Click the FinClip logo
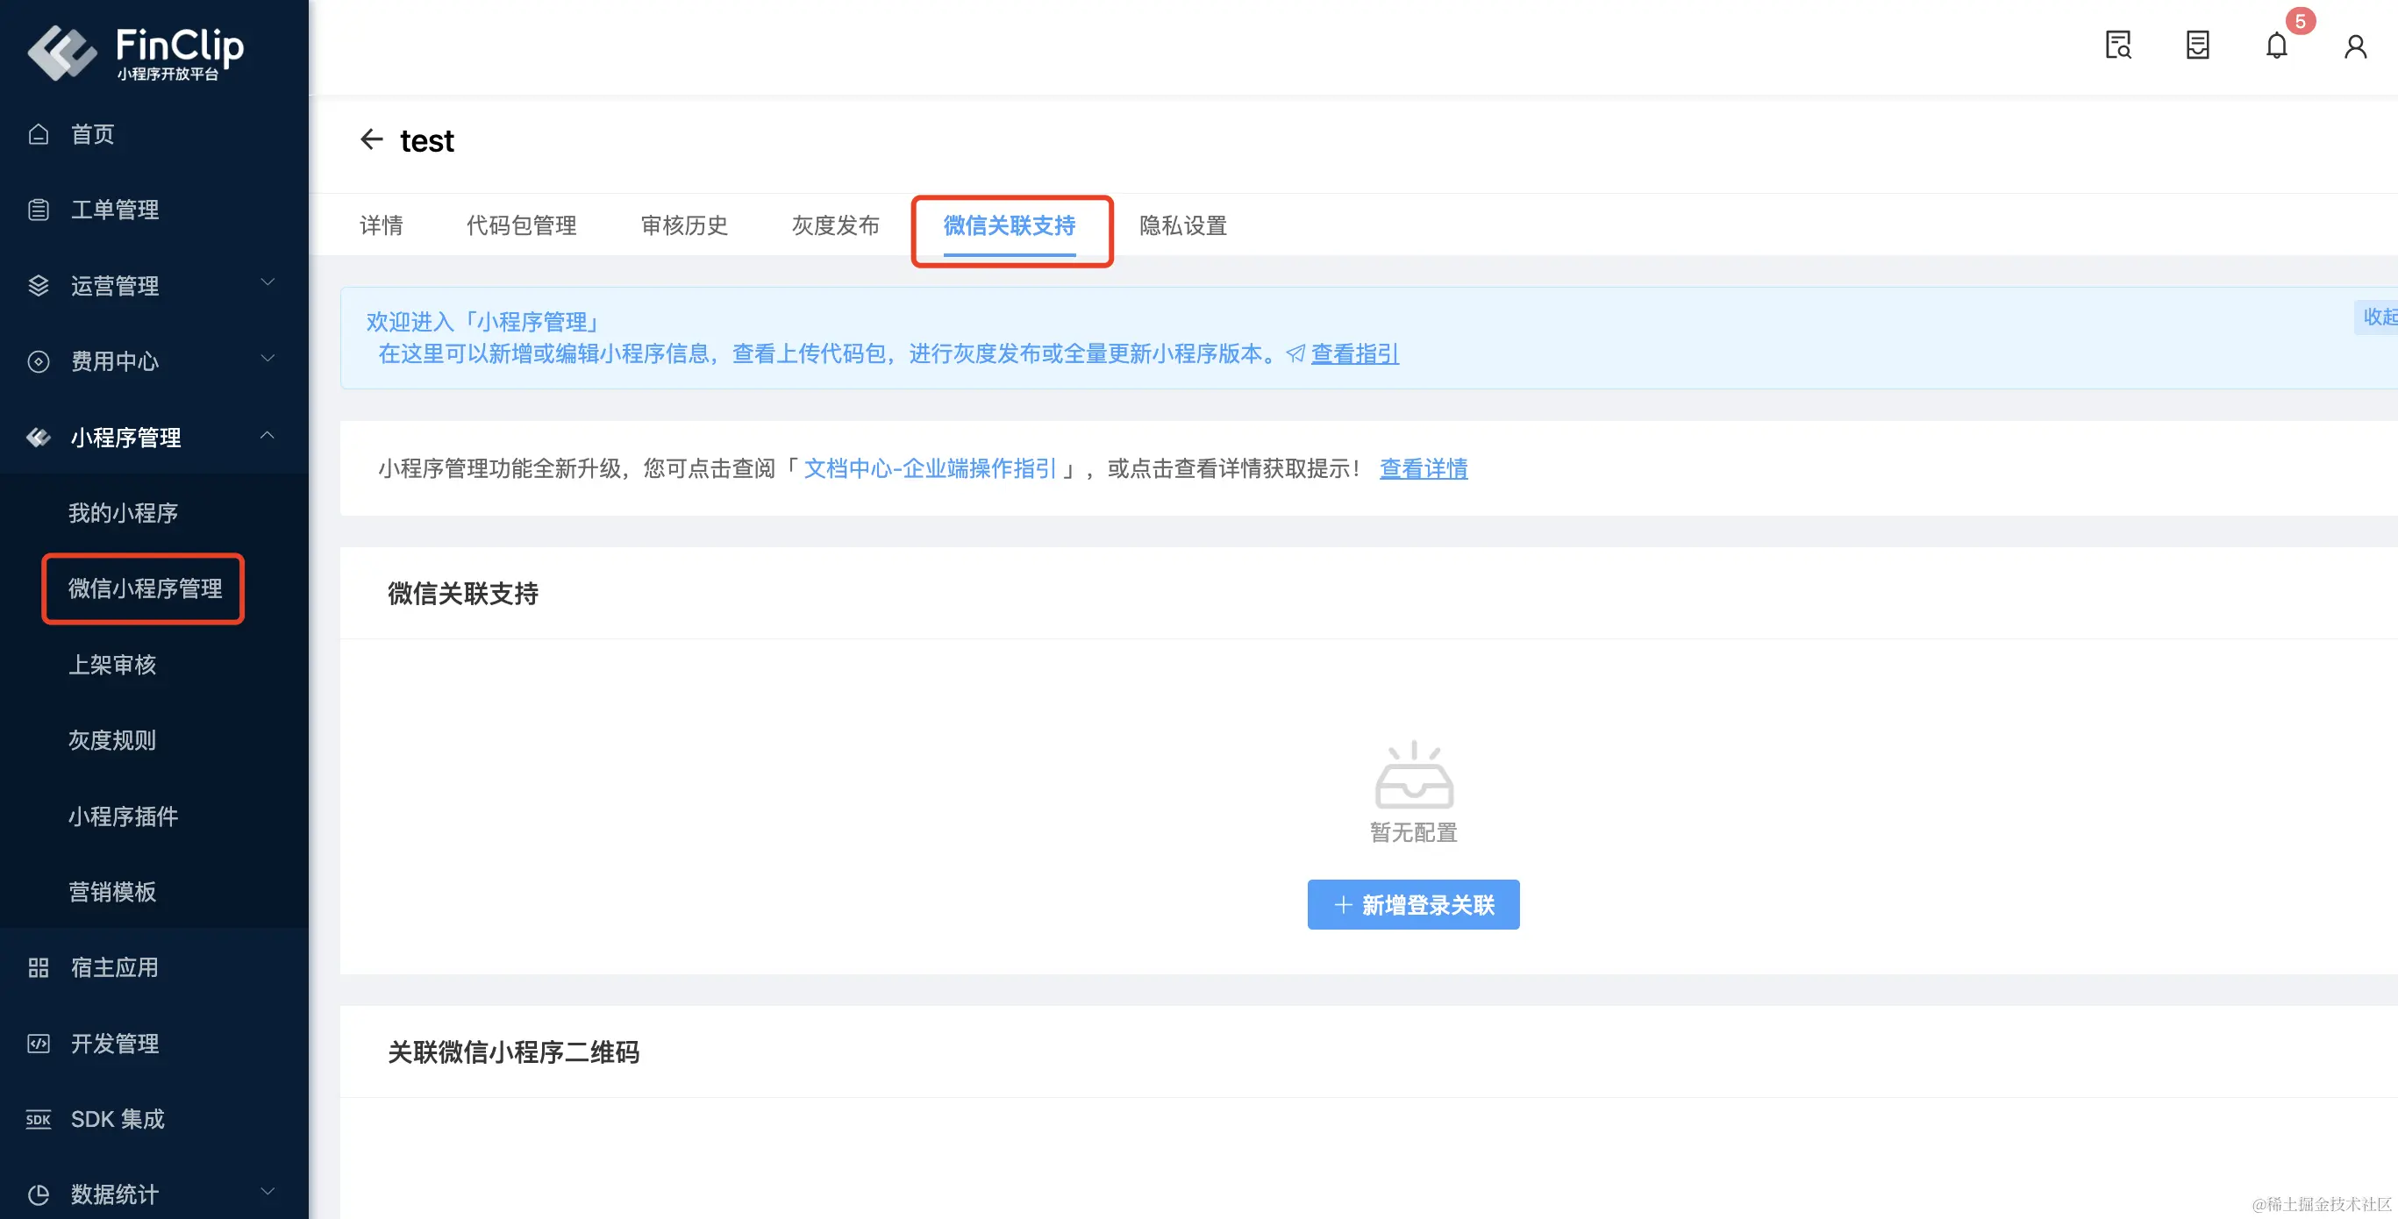 (136, 51)
